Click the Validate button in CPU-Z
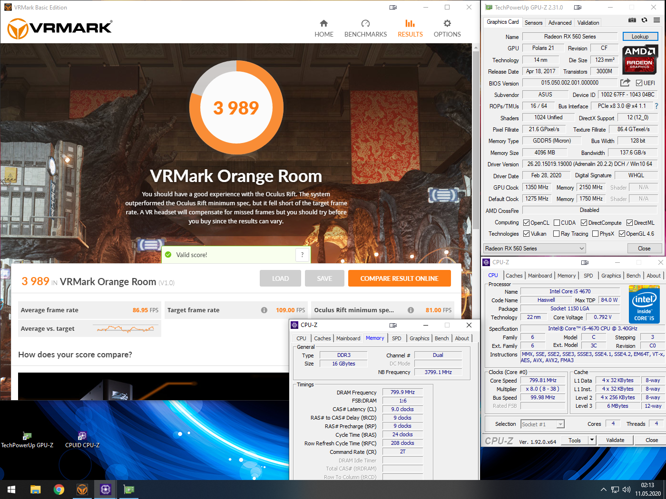Viewport: 666px width, 499px height. 615,440
